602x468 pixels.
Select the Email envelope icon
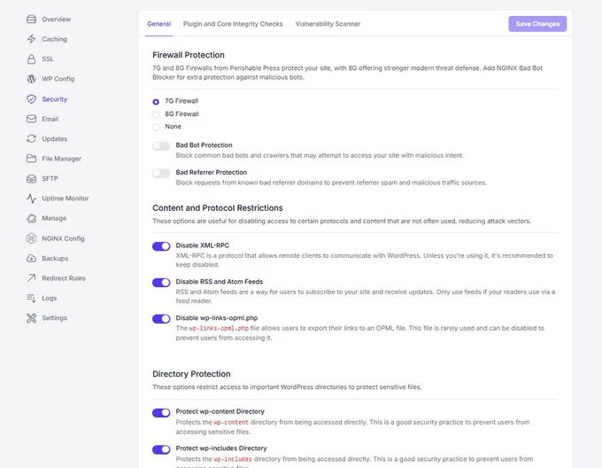tap(32, 119)
